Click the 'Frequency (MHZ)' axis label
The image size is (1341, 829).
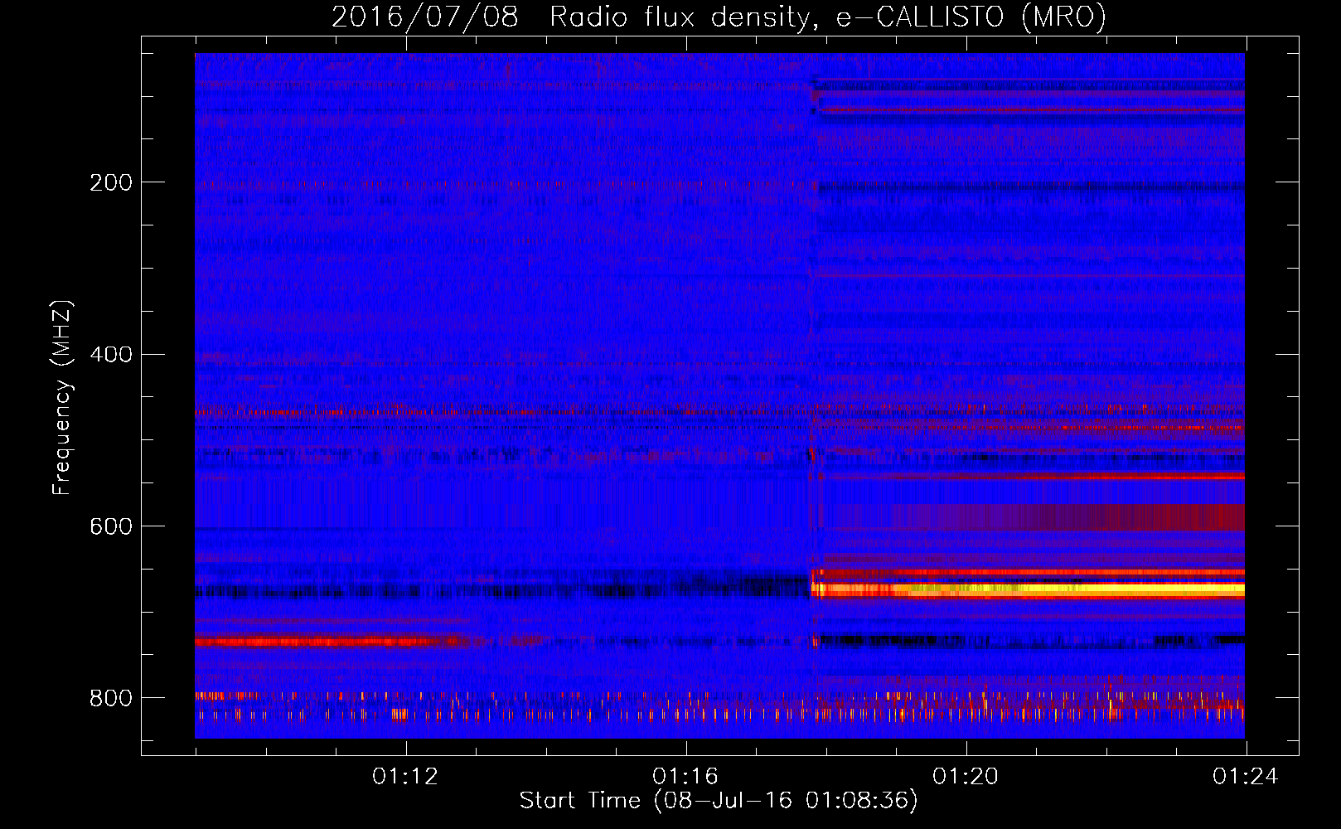point(62,397)
